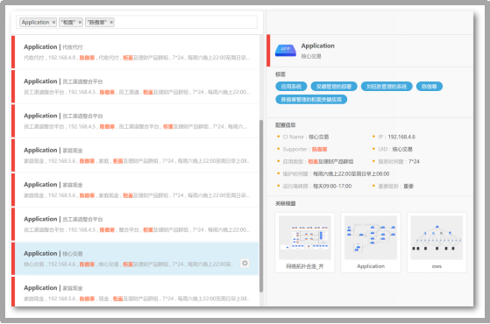Click the run peak value 每天09:00-17:00
This screenshot has width=490, height=324.
pyautogui.click(x=332, y=186)
